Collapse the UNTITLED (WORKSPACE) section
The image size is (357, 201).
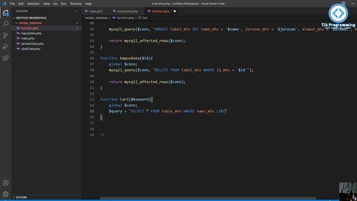pos(13,18)
